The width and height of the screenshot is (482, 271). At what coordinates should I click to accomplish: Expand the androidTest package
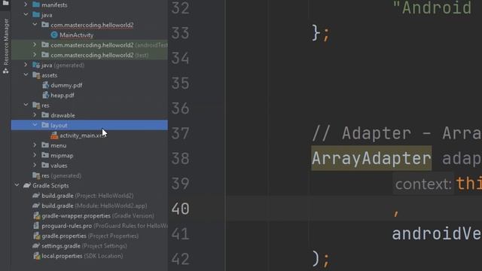[x=35, y=45]
